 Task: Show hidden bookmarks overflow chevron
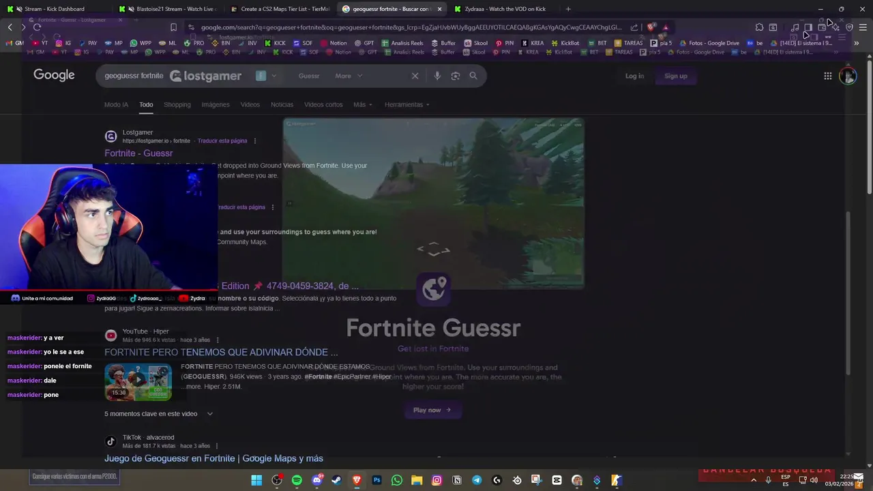click(x=856, y=43)
